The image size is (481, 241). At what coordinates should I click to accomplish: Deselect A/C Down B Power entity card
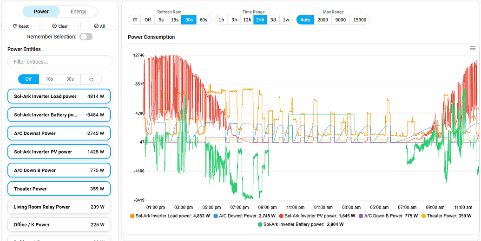(x=59, y=171)
